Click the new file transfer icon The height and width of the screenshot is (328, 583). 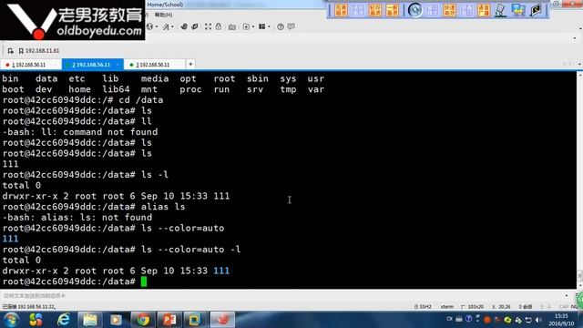tap(246, 26)
